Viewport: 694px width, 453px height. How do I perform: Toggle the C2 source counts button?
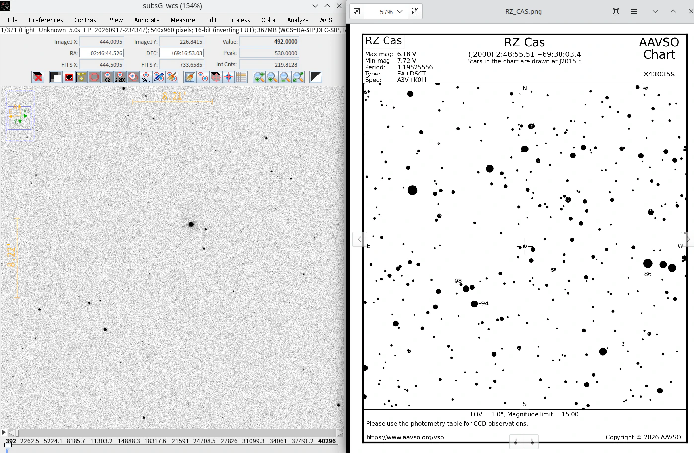pos(107,77)
